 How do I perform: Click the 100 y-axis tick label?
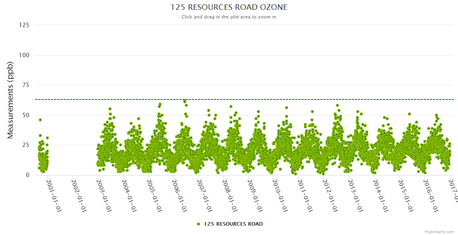pyautogui.click(x=24, y=55)
